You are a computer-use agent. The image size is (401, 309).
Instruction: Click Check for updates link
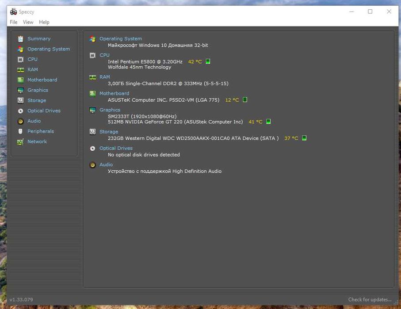(370, 299)
